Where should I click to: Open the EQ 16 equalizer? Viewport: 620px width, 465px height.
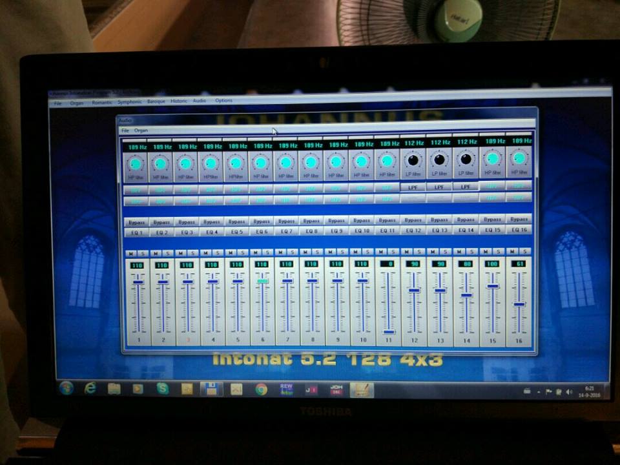[x=519, y=229]
